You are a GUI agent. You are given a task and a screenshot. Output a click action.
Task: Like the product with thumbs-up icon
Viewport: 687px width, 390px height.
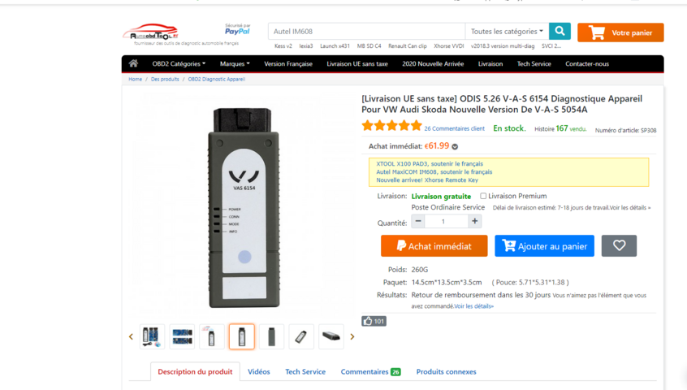374,321
